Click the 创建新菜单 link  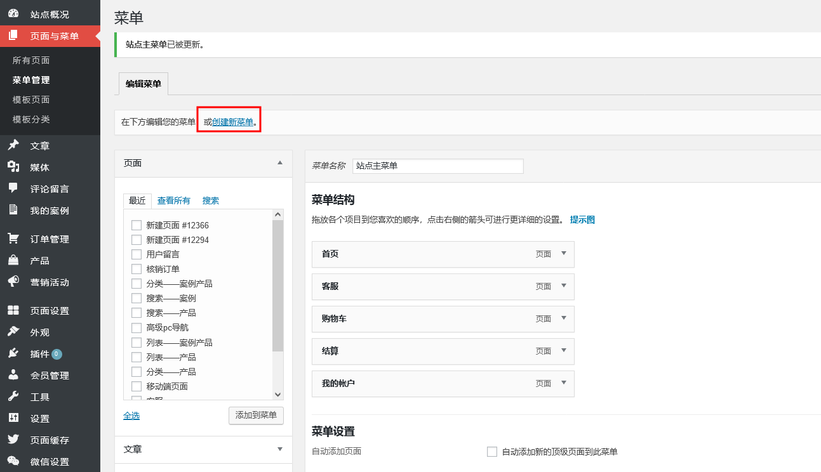(x=232, y=122)
